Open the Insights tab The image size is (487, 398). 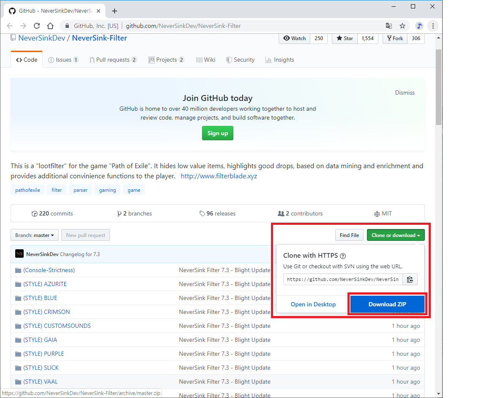280,60
